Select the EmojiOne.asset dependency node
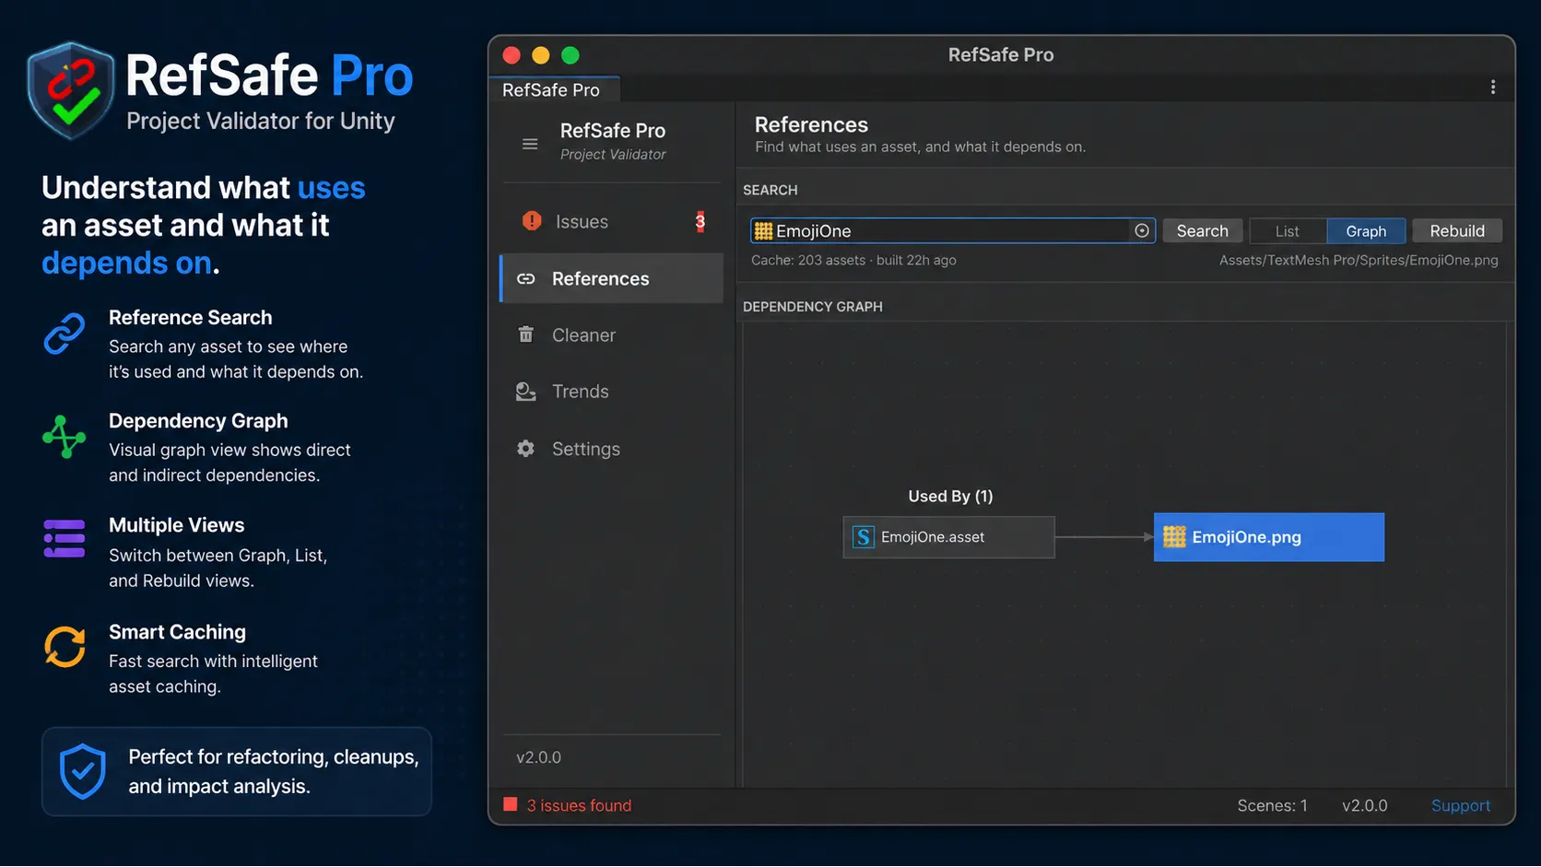1541x867 pixels. 949,537
